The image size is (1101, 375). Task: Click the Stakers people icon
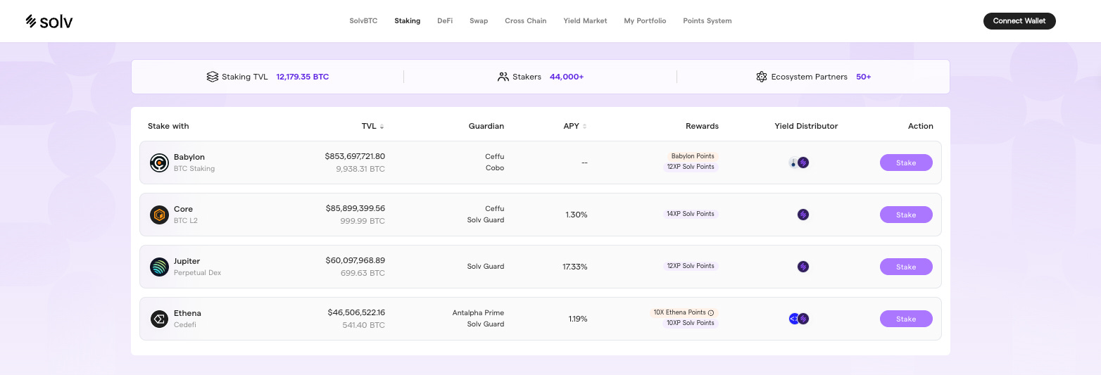[x=503, y=77]
